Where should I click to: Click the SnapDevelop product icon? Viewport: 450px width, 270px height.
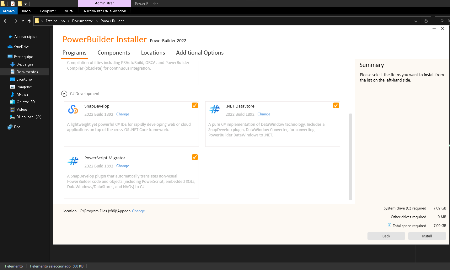point(73,109)
